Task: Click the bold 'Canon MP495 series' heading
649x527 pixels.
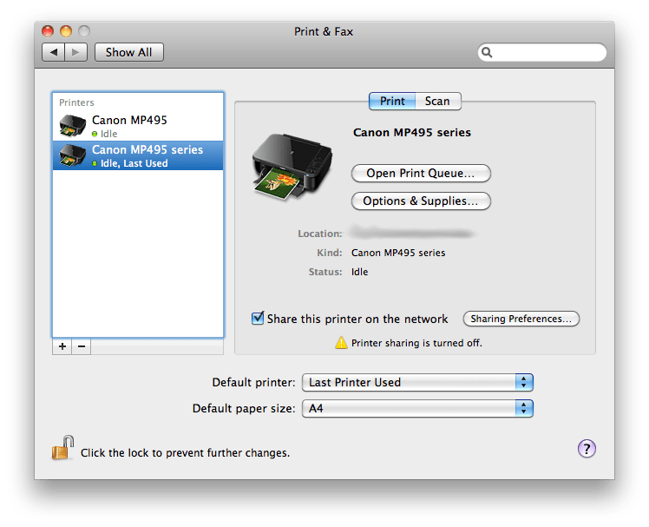Action: coord(412,133)
